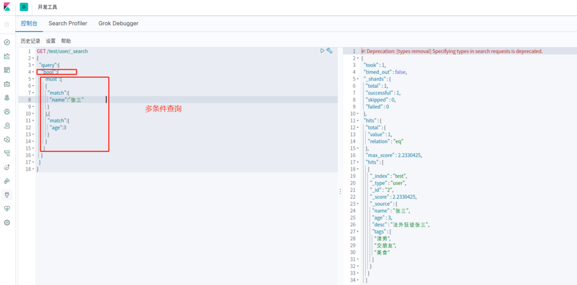Open Management via the gear sidebar icon
This screenshot has height=285, width=577.
(x=7, y=222)
